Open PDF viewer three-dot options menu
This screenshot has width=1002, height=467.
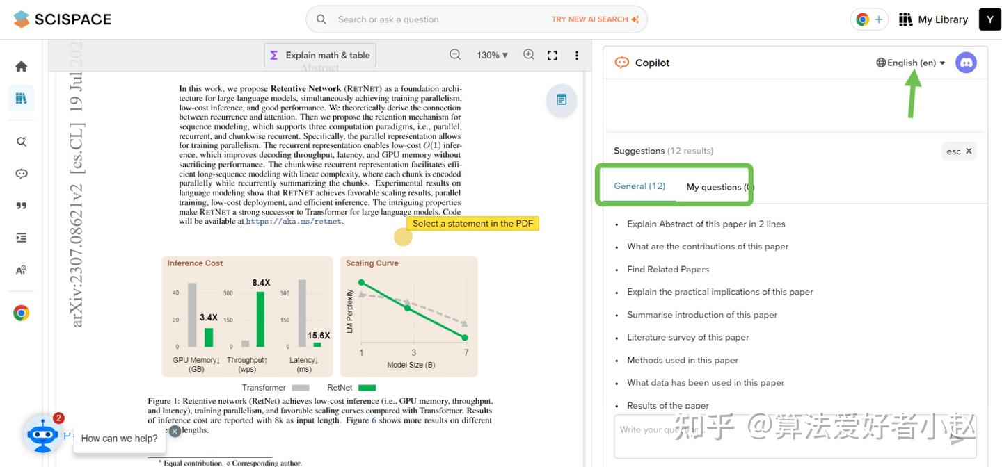coord(577,56)
